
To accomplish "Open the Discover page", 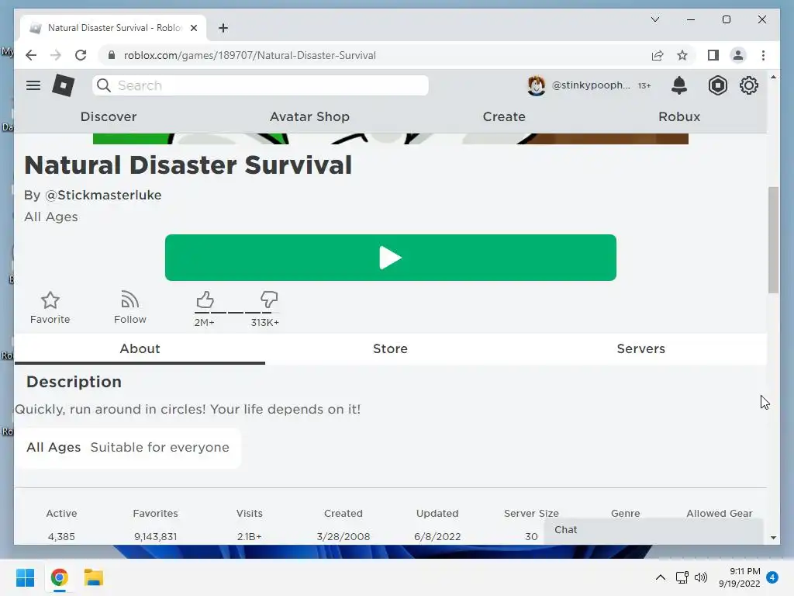I will (x=109, y=116).
